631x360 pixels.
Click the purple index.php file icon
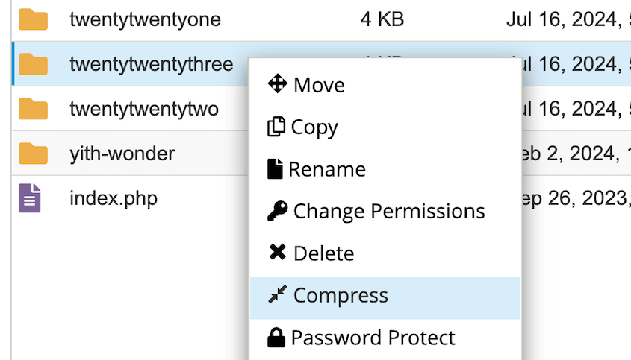30,198
